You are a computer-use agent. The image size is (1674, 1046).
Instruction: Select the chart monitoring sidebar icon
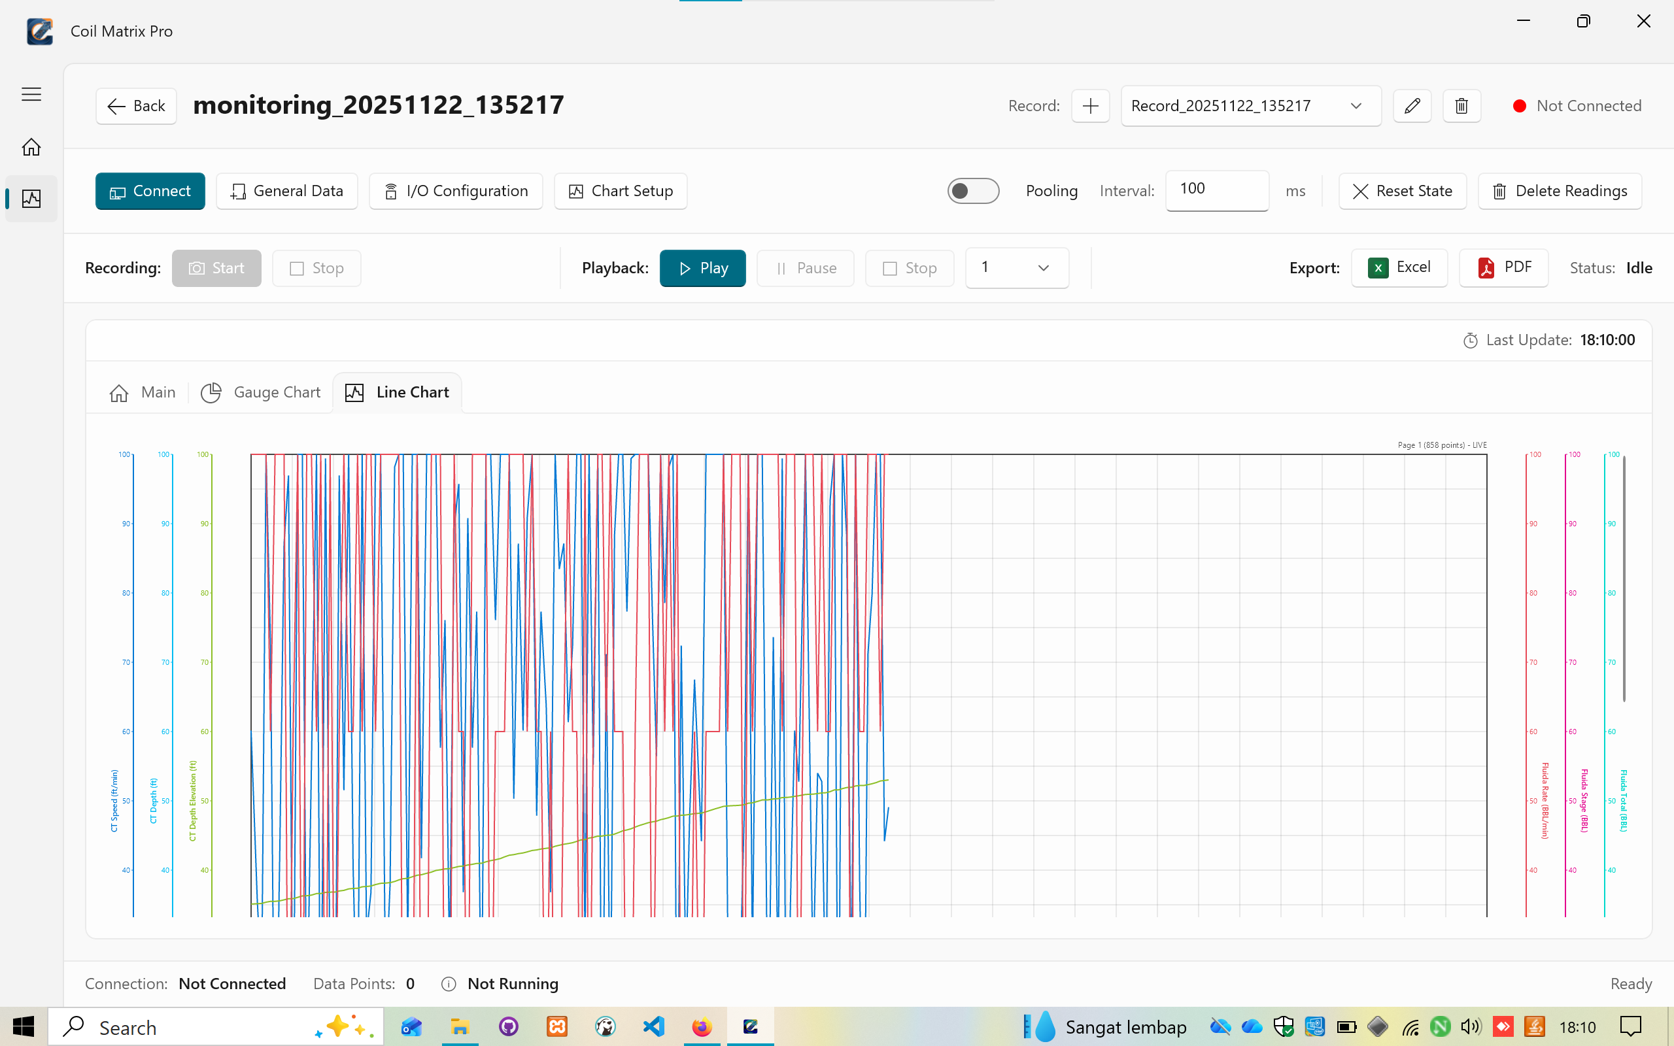(x=31, y=199)
